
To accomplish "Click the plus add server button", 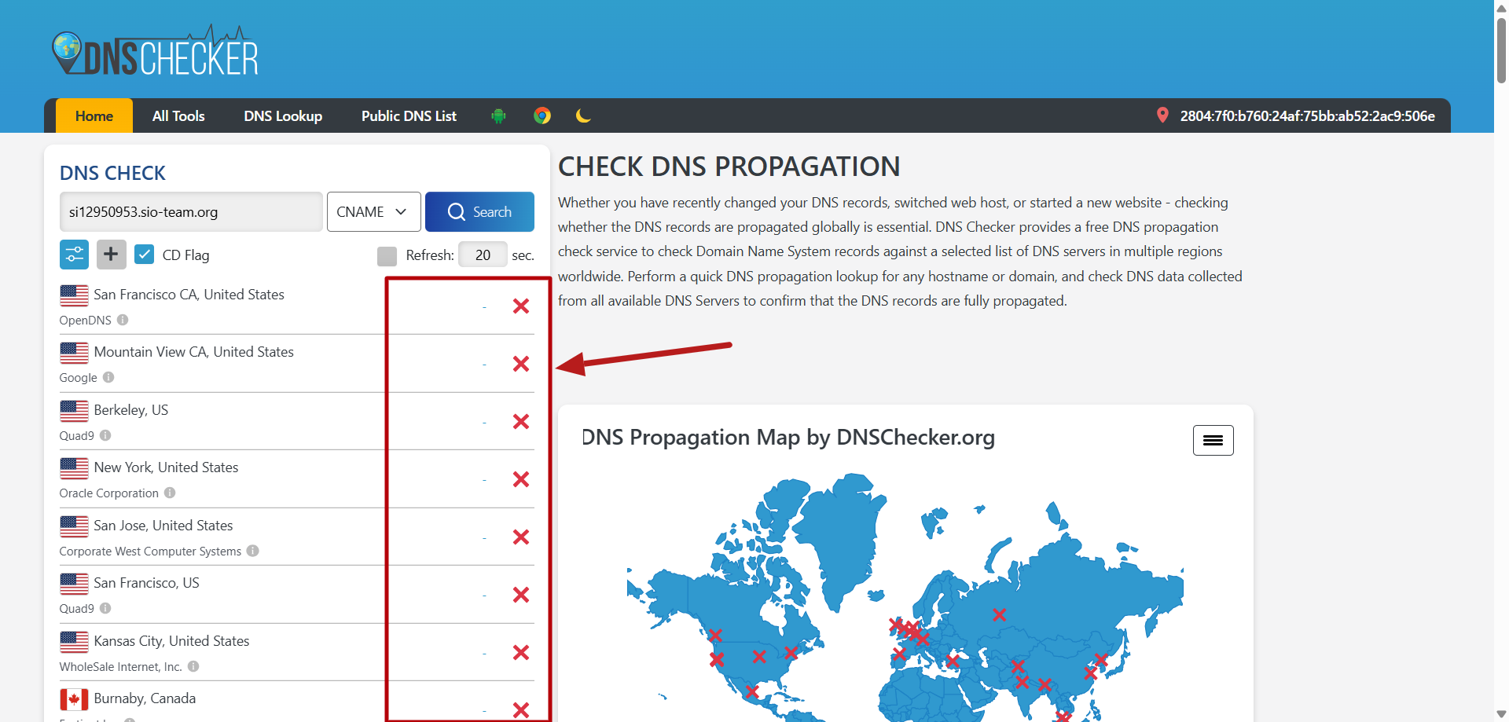I will point(111,255).
